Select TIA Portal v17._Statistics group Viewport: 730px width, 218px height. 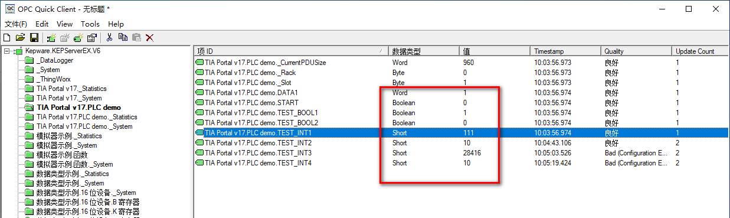[71, 89]
